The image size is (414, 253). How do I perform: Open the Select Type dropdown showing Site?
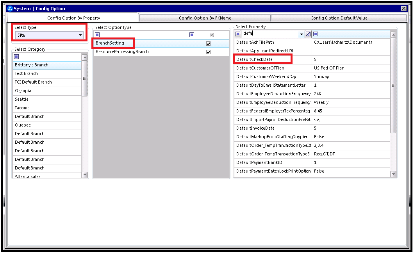click(x=49, y=35)
